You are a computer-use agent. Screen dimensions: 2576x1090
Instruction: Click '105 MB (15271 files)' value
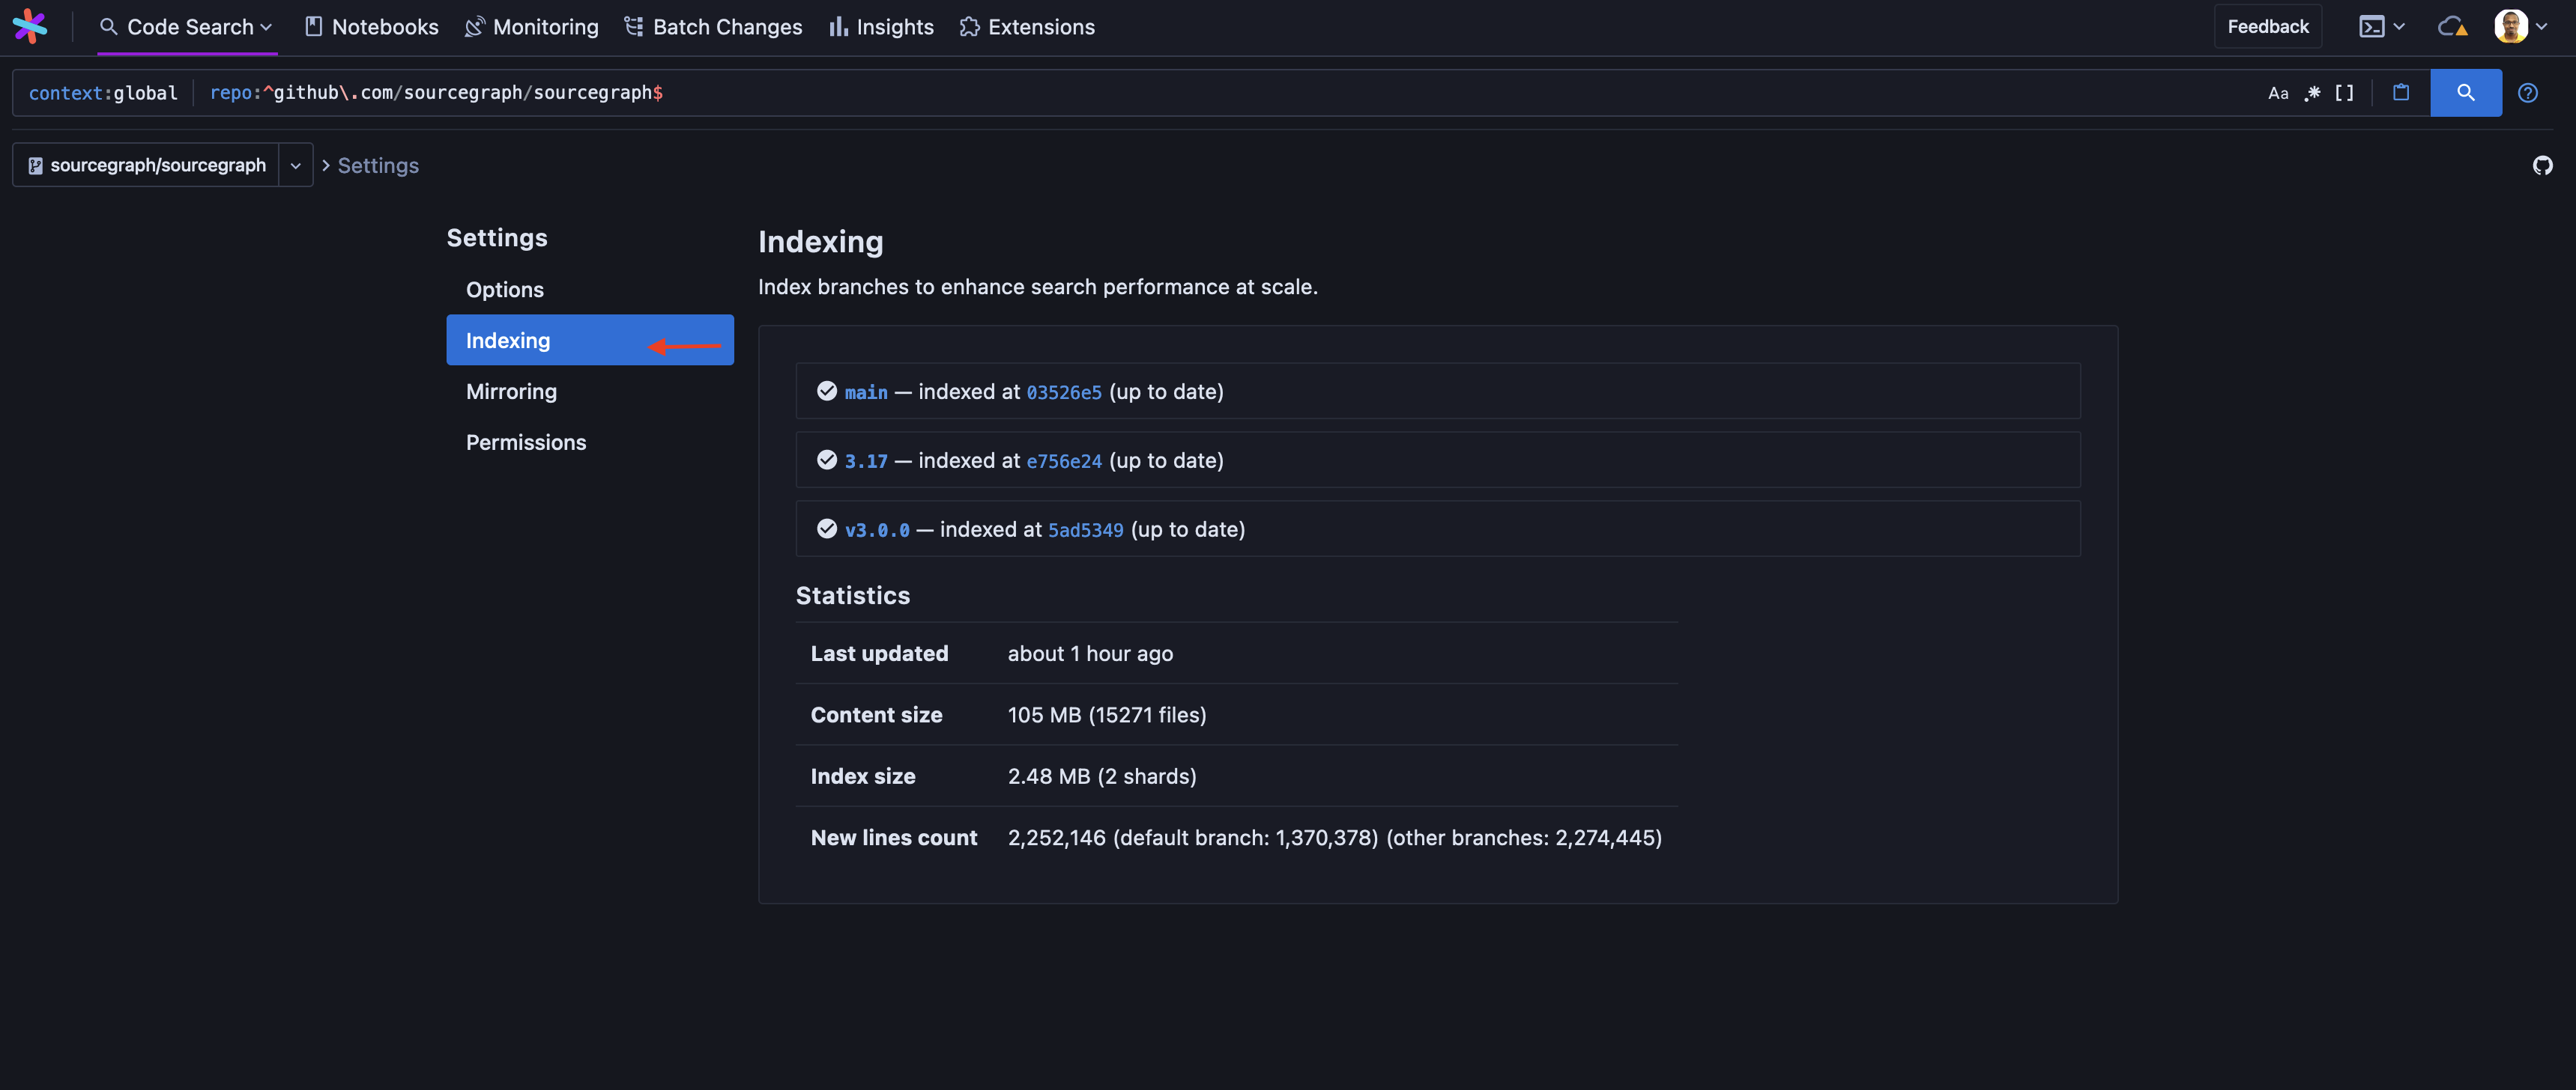(x=1107, y=714)
